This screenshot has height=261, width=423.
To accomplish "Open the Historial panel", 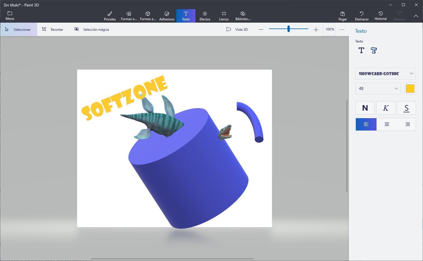I will pos(381,16).
